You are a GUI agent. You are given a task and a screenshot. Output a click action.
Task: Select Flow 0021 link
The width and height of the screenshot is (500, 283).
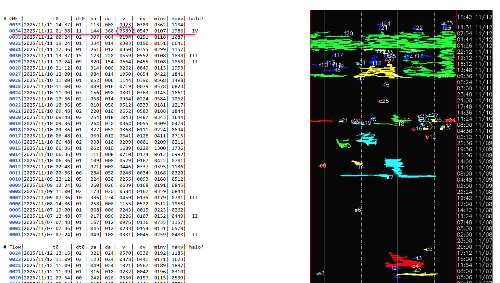pyautogui.click(x=15, y=272)
